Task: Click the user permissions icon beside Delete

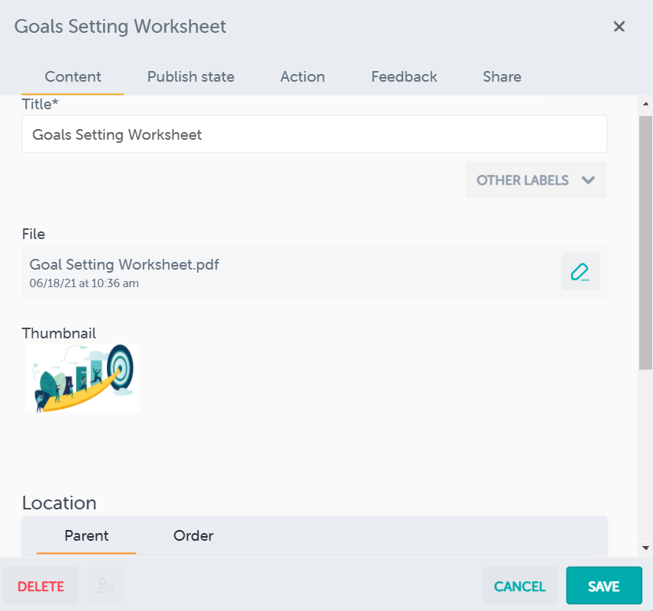Action: (105, 587)
